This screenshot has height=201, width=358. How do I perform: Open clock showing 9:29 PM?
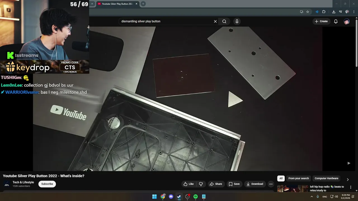click(x=346, y=197)
